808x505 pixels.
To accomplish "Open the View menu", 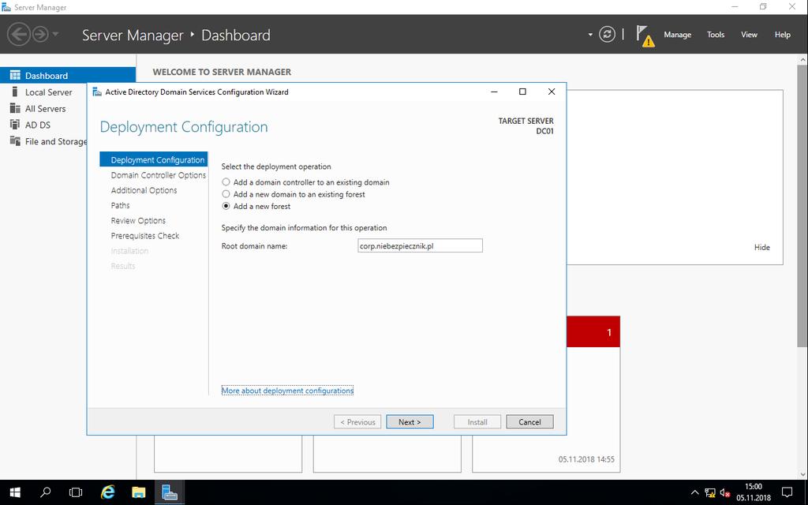I will [x=749, y=35].
